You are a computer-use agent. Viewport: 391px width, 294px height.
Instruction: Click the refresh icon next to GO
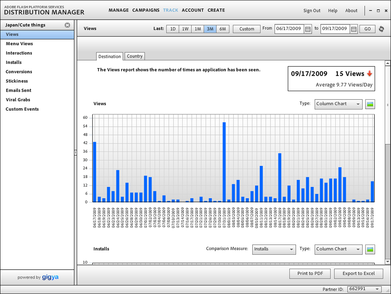(381, 29)
